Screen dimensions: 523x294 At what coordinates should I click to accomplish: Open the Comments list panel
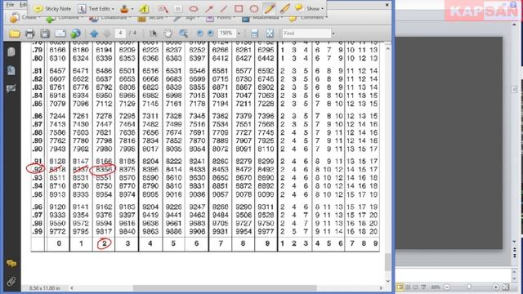(11, 264)
